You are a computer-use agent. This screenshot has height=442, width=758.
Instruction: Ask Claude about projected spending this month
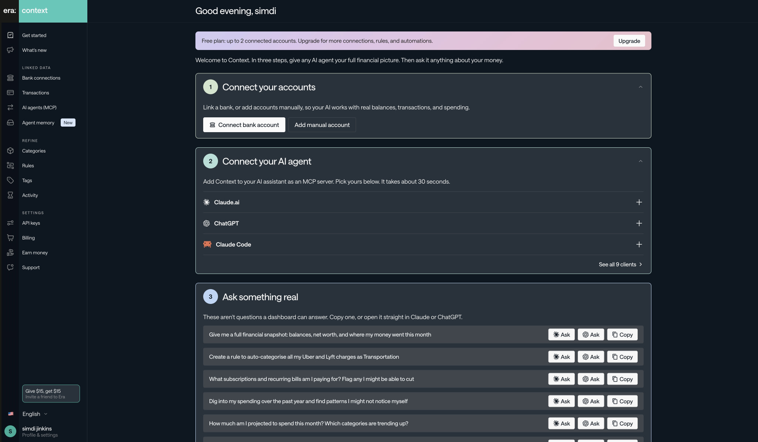click(x=561, y=423)
